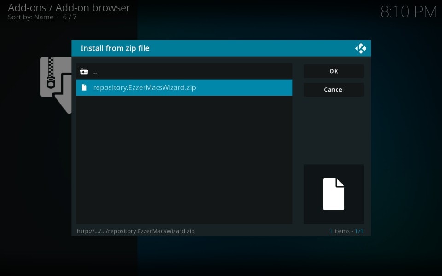Screen dimensions: 442x276
Task: Click the large white file preview icon
Action: [x=334, y=194]
